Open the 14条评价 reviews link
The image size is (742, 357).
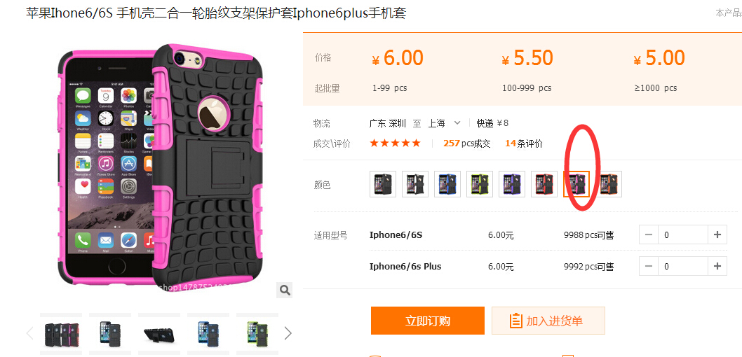[524, 143]
